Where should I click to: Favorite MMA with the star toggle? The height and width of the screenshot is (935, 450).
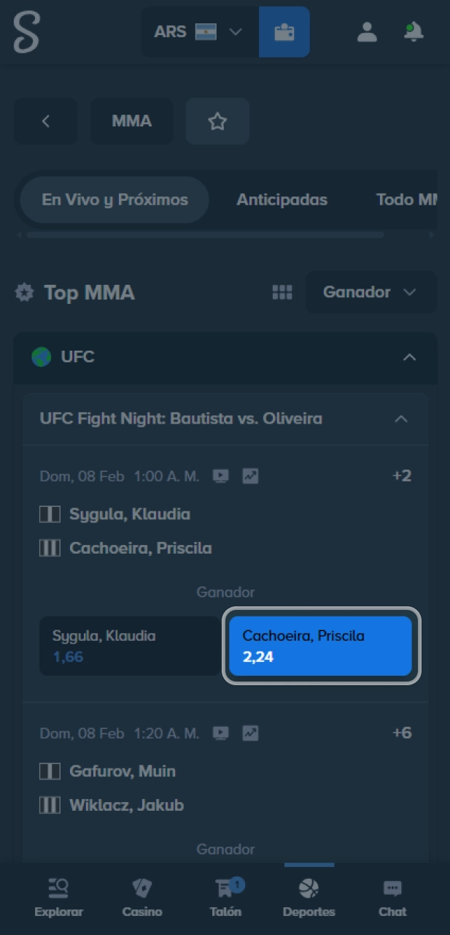[217, 121]
